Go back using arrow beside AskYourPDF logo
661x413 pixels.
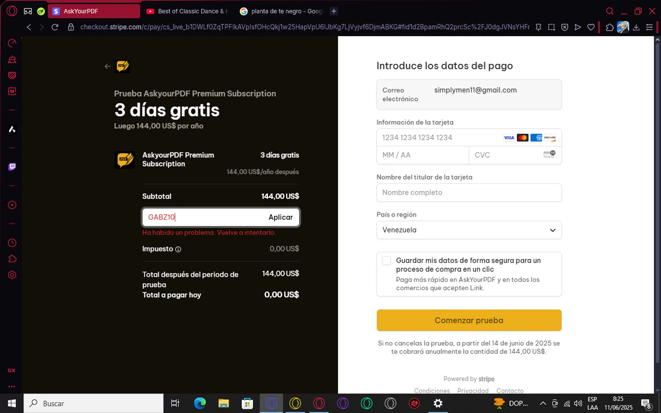pos(108,66)
